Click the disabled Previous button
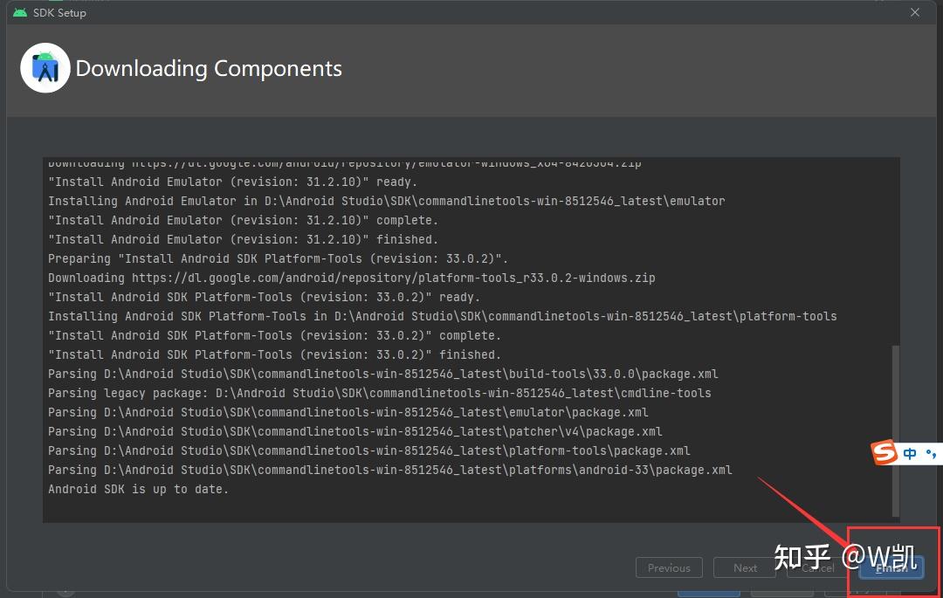The width and height of the screenshot is (943, 598). 669,567
